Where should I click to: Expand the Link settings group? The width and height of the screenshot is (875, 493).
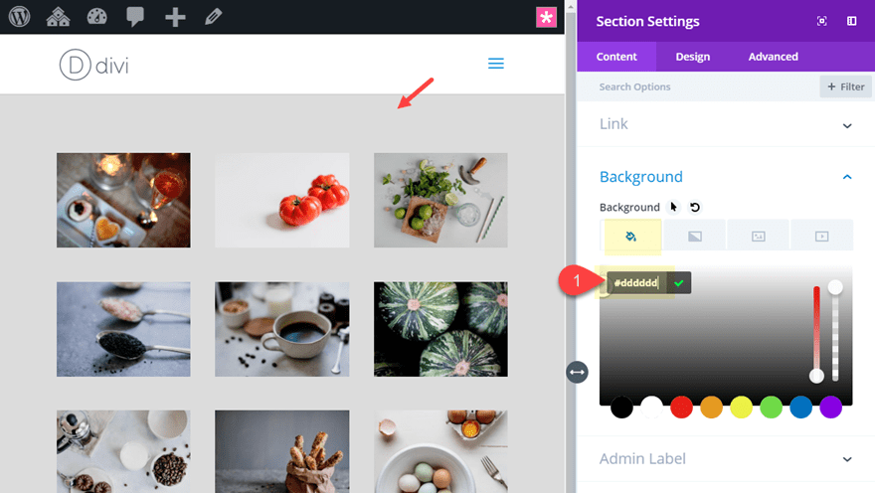(726, 124)
